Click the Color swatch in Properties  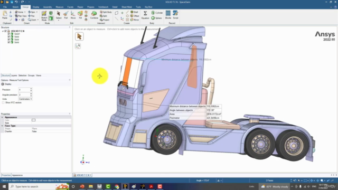pyautogui.click(x=33, y=120)
